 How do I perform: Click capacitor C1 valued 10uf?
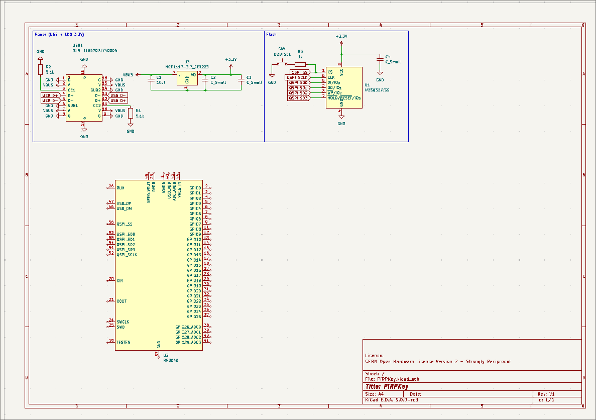[151, 80]
